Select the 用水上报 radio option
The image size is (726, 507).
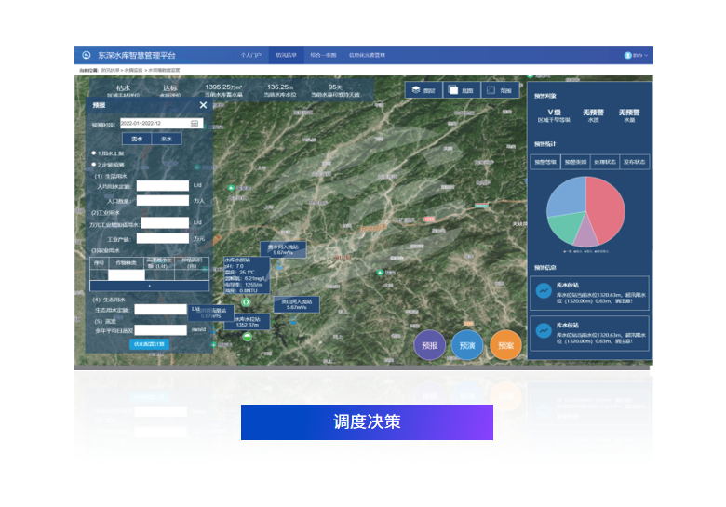93,153
